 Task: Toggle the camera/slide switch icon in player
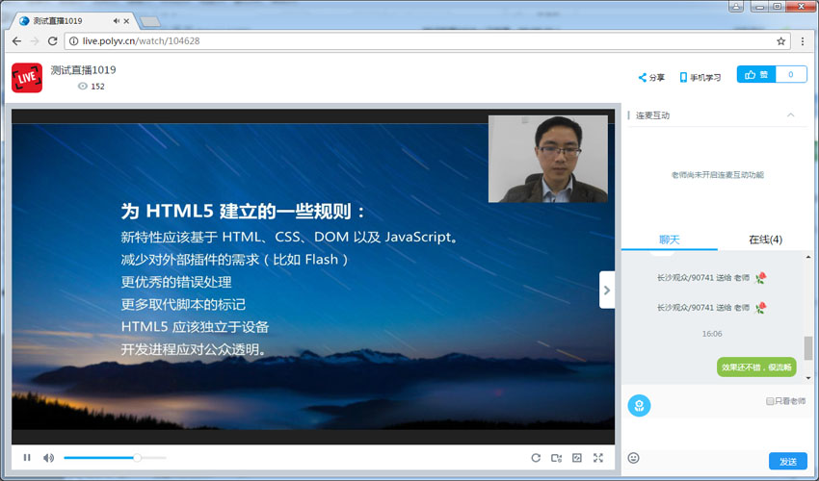(557, 458)
